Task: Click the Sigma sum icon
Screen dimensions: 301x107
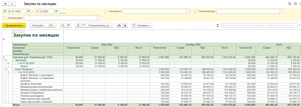Action: pos(218,26)
